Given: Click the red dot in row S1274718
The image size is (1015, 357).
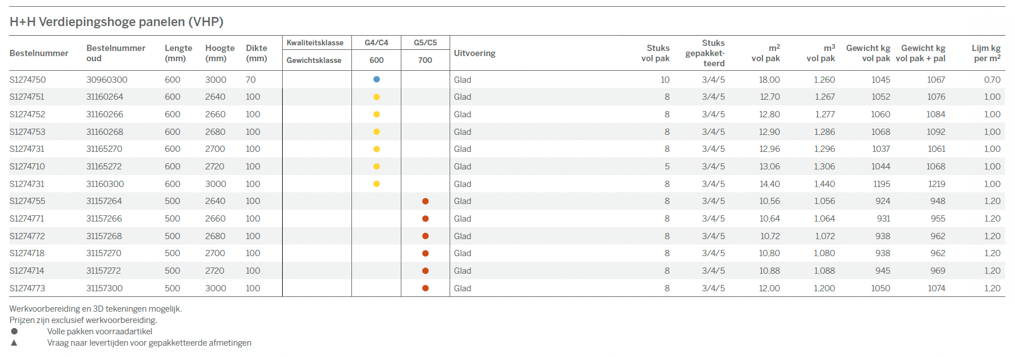Looking at the screenshot, I should click(425, 253).
